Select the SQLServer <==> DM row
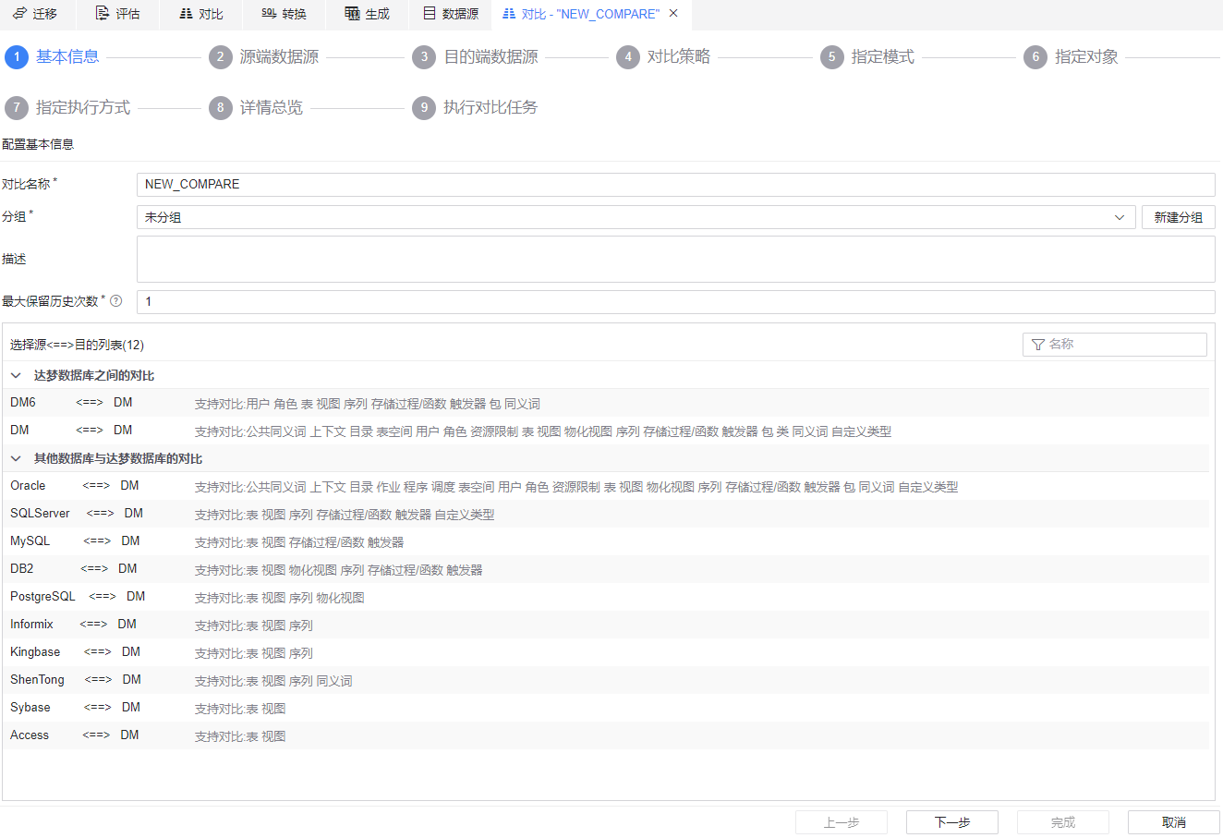 (x=606, y=514)
